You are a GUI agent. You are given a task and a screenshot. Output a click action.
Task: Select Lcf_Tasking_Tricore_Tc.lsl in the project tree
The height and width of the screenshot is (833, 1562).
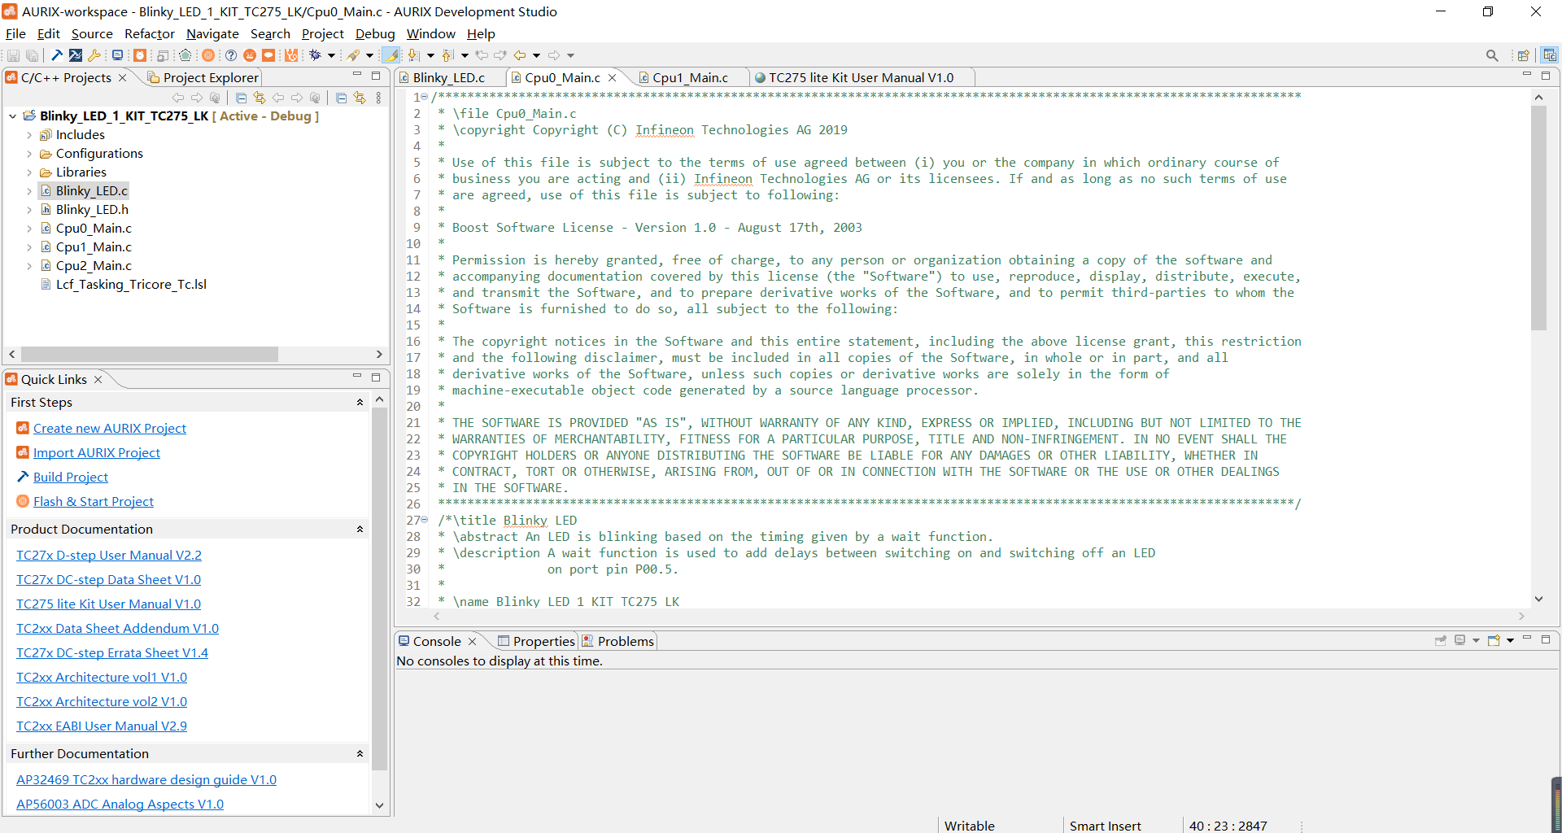(131, 284)
